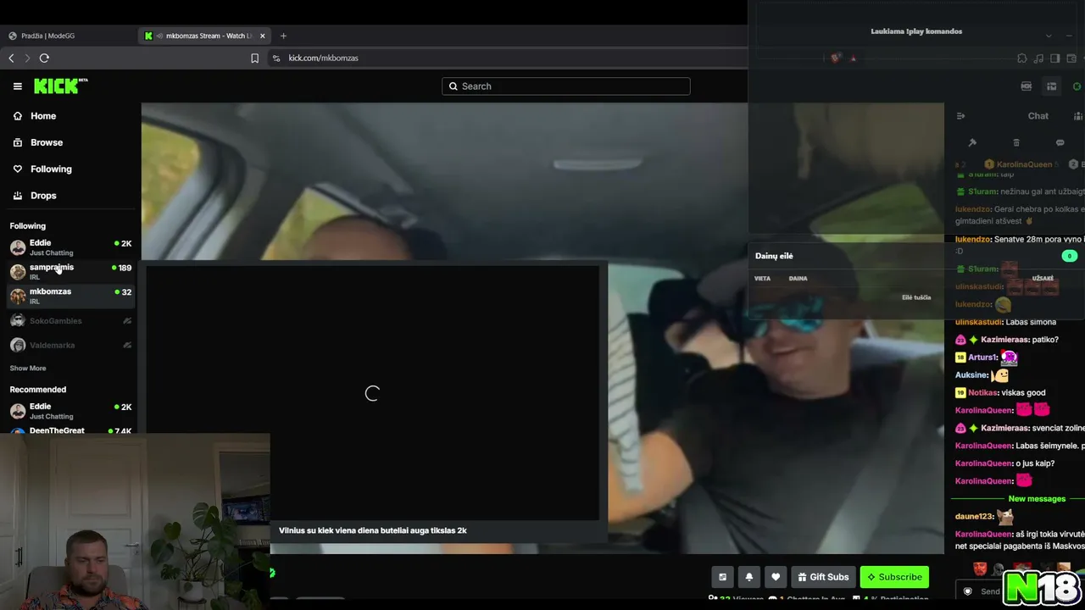The height and width of the screenshot is (610, 1085).
Task: Open Following in sidebar
Action: [51, 169]
